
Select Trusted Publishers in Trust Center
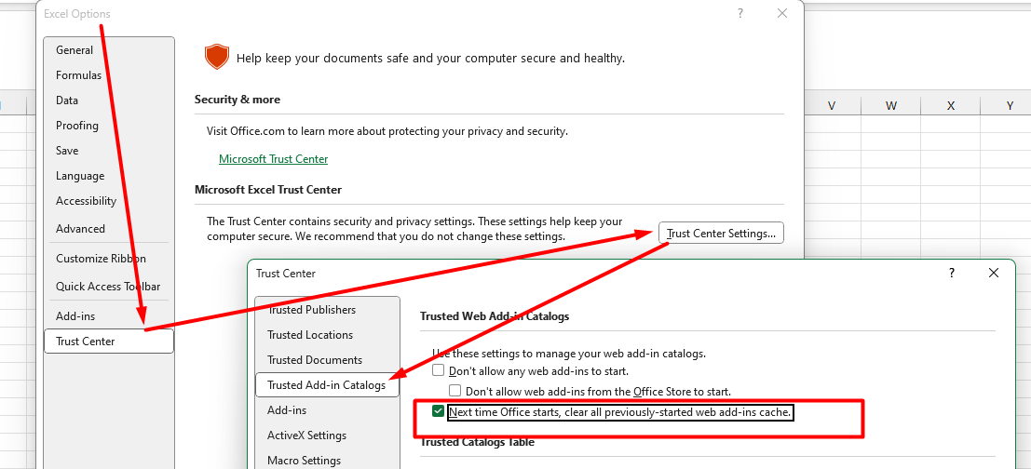point(328,310)
